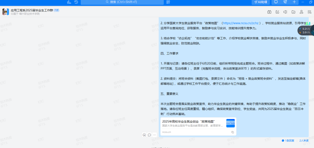The width and height of the screenshot is (314, 148).
Task: Open group announcements speaker icon
Action: click(x=285, y=12)
